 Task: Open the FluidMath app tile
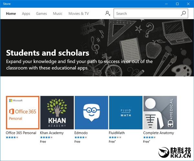(125, 113)
